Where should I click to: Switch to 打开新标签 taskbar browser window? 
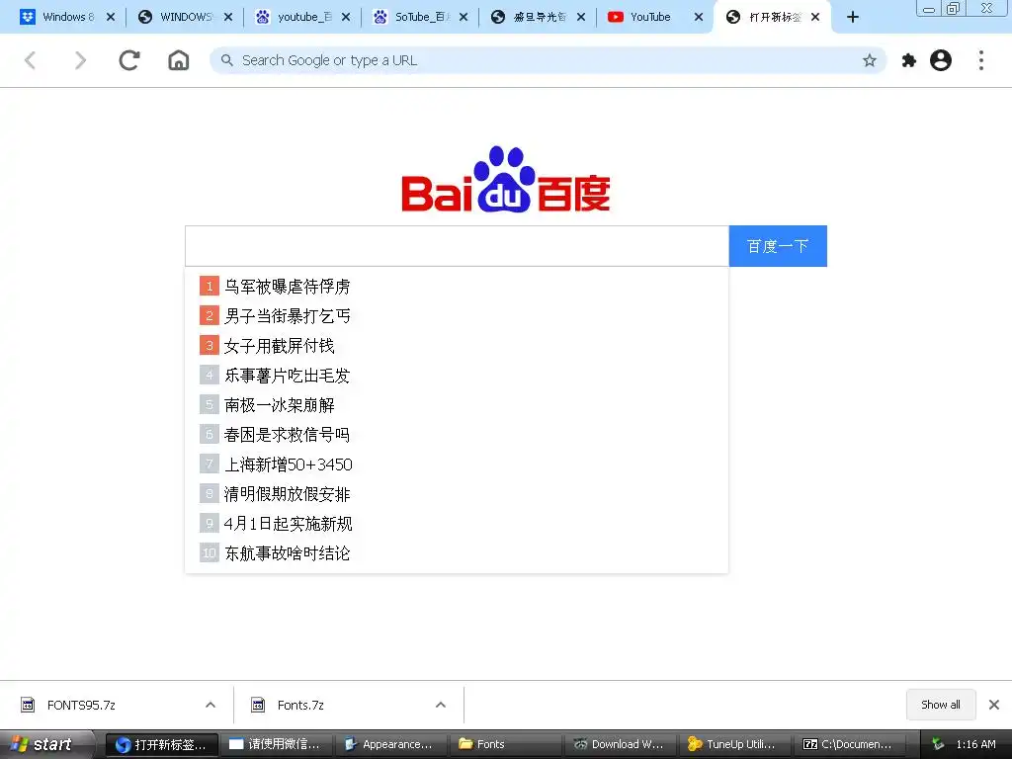(161, 744)
